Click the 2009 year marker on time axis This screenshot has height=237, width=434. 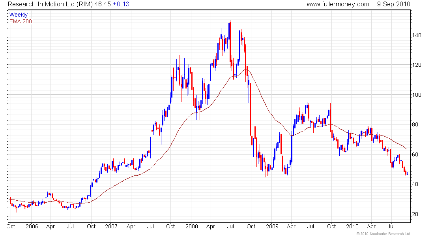point(272,226)
